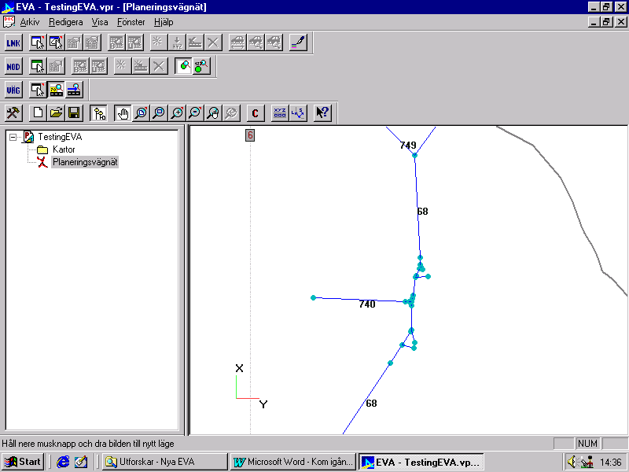Save the project using the diskette icon
The height and width of the screenshot is (472, 629).
(74, 113)
